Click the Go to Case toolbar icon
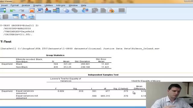 (40, 10)
